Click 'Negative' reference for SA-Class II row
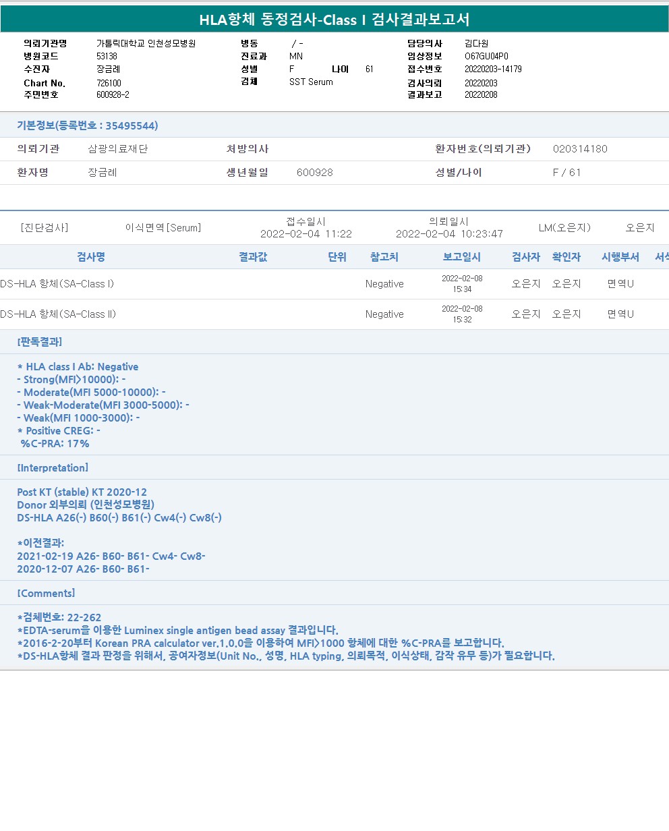The width and height of the screenshot is (669, 831). pos(384,314)
